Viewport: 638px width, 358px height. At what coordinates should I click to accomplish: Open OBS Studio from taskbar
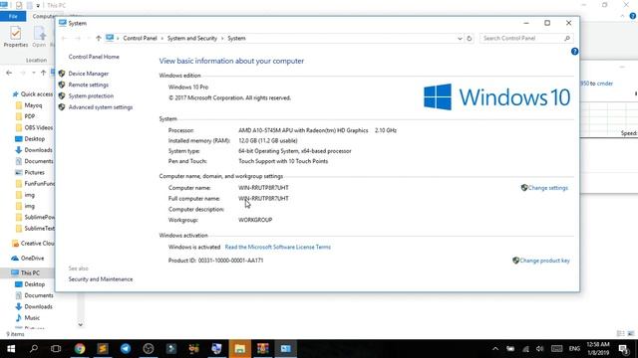coord(149,349)
